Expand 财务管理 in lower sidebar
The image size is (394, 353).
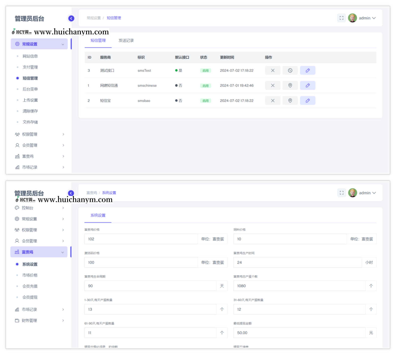click(x=39, y=321)
